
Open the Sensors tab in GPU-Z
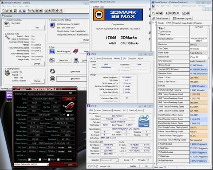point(32,94)
